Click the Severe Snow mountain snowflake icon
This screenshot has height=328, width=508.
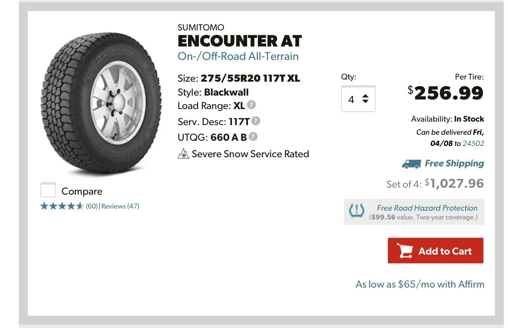(x=183, y=154)
